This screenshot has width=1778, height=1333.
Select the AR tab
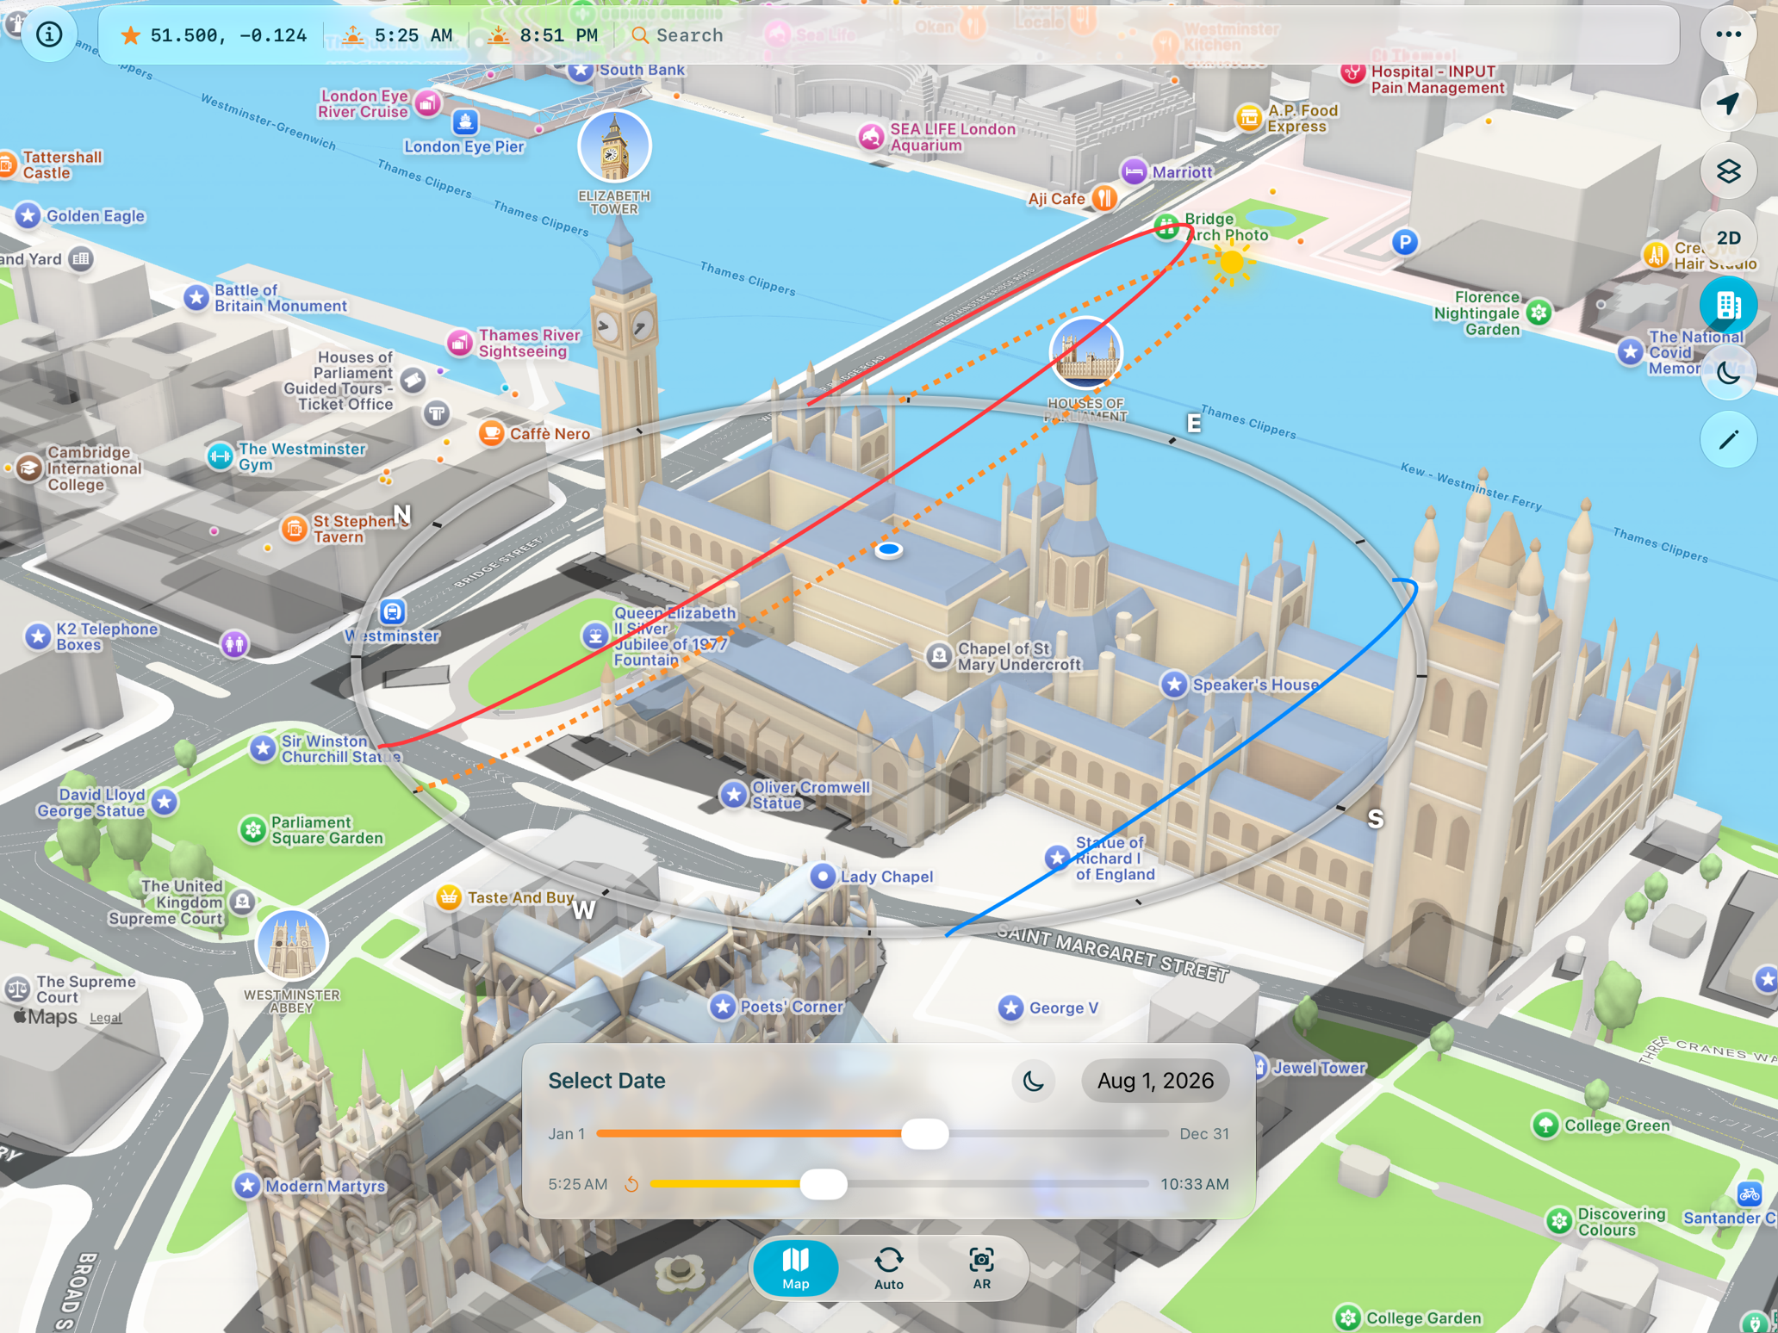[x=981, y=1268]
